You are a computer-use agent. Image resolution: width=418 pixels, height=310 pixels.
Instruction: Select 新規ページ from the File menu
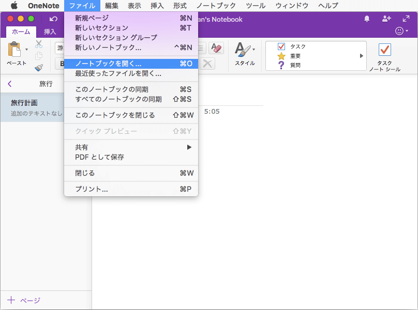click(x=131, y=18)
